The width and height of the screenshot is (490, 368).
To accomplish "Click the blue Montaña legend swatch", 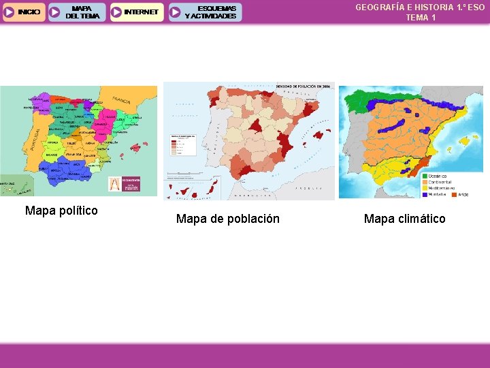I will [425, 194].
